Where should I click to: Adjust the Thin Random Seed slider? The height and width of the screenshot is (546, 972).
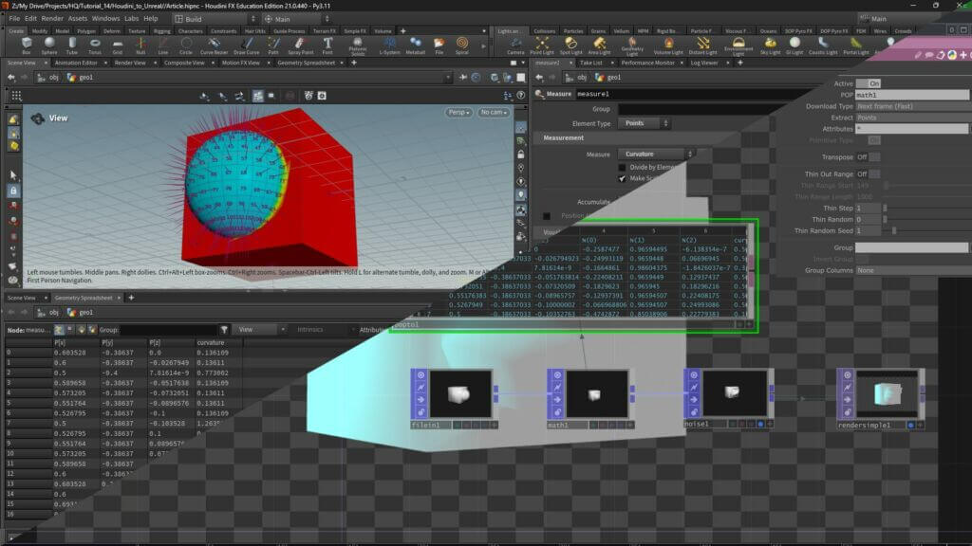pos(926,231)
